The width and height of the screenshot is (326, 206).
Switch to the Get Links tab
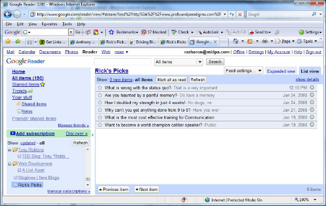[x=54, y=42]
